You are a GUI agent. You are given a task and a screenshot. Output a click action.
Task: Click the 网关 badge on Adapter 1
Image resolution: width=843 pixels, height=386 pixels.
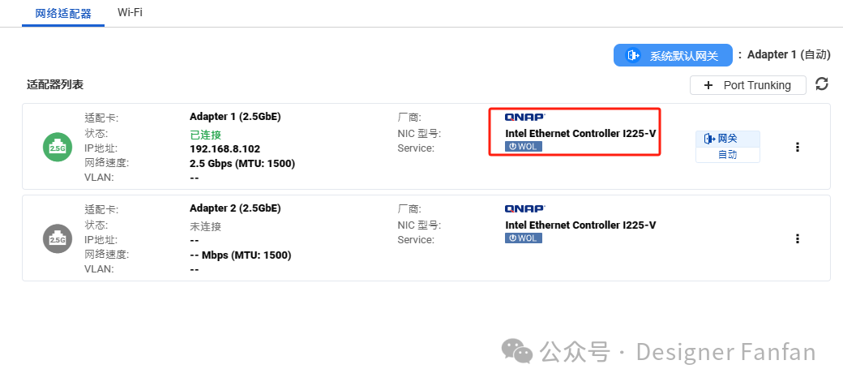point(727,139)
